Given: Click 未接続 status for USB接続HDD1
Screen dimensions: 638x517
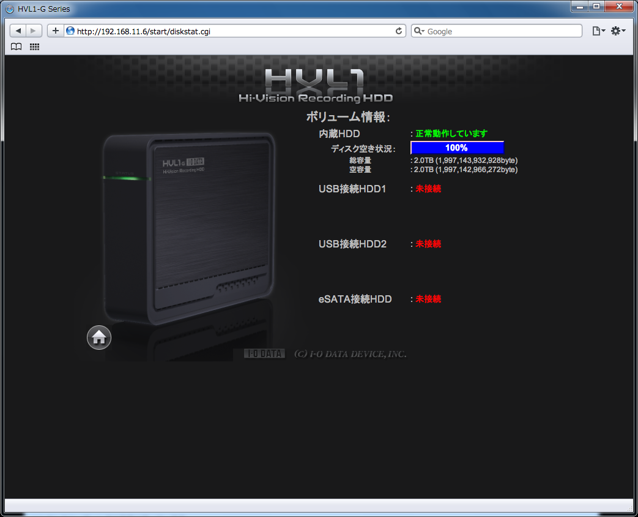Looking at the screenshot, I should 428,189.
